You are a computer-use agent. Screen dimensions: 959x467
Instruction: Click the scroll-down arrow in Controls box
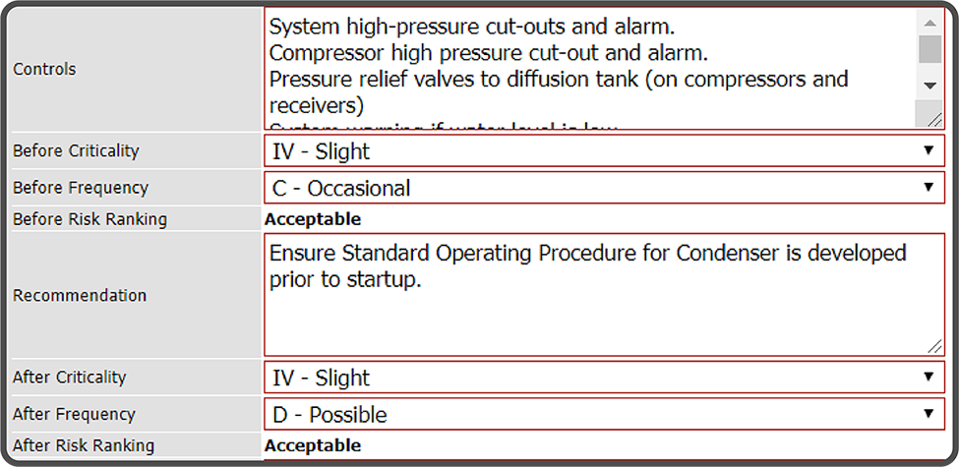tap(929, 86)
